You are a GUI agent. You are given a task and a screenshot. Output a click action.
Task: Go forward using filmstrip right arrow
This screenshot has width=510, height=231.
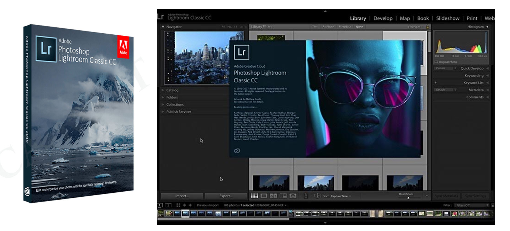pyautogui.click(x=190, y=205)
